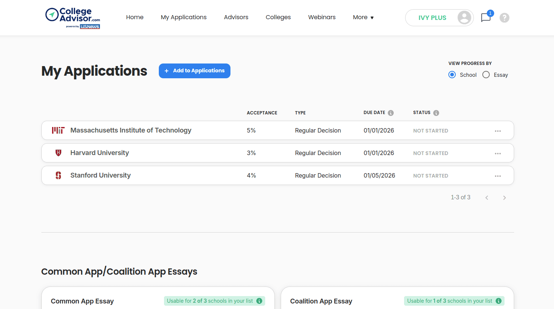Click the CollegeAdvisor.com logo

click(73, 18)
